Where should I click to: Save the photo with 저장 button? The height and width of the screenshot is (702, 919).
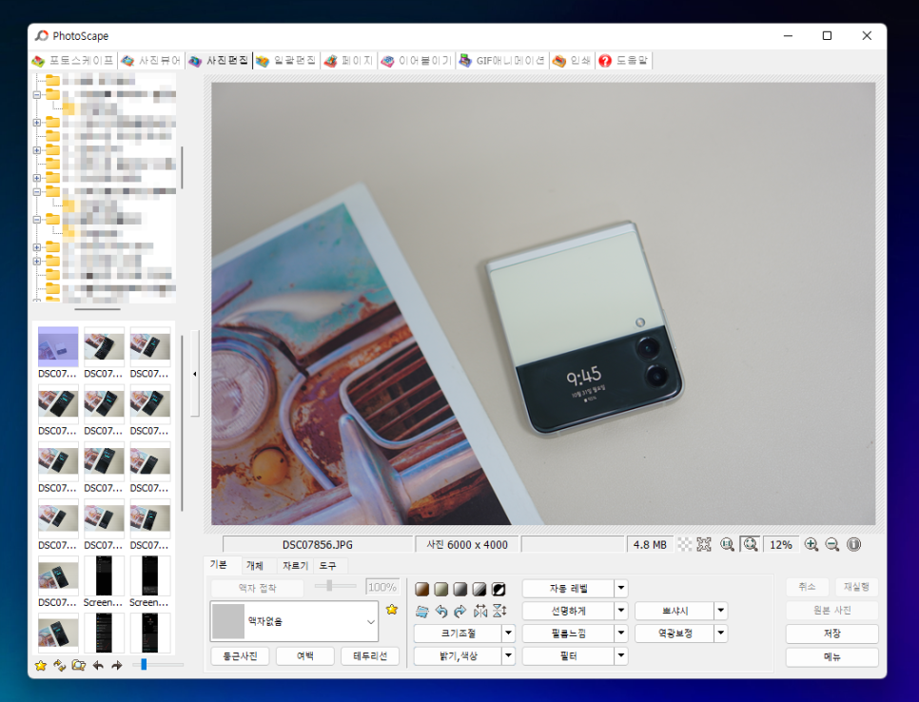click(831, 634)
